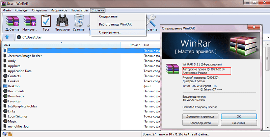Select the Links folder icon
Image resolution: width=270 pixels, height=137 pixels.
pos(5,111)
